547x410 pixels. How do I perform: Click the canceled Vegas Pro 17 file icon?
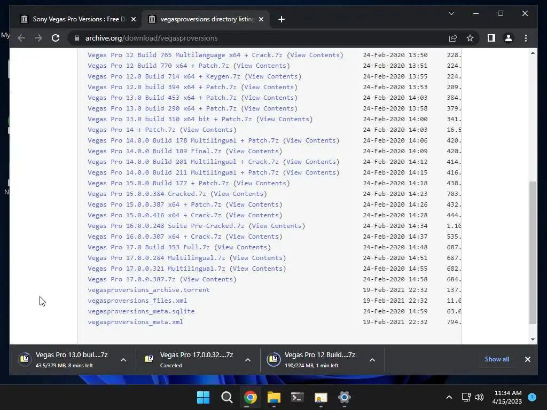click(149, 359)
